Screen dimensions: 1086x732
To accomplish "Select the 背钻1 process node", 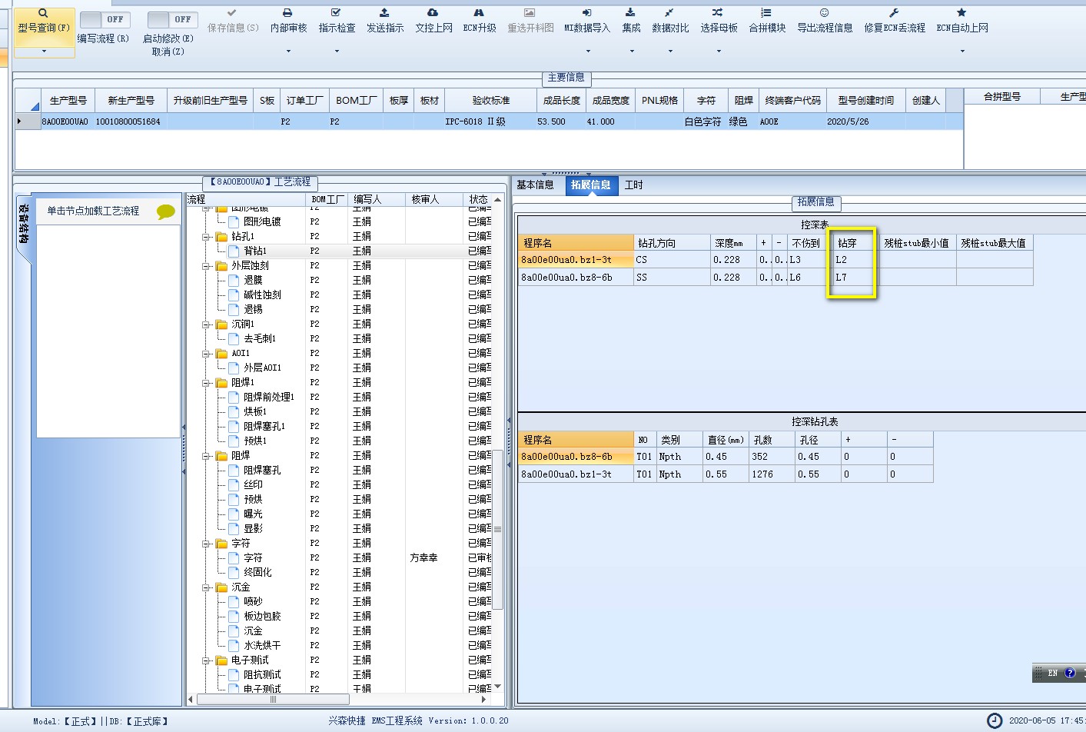I will click(255, 251).
